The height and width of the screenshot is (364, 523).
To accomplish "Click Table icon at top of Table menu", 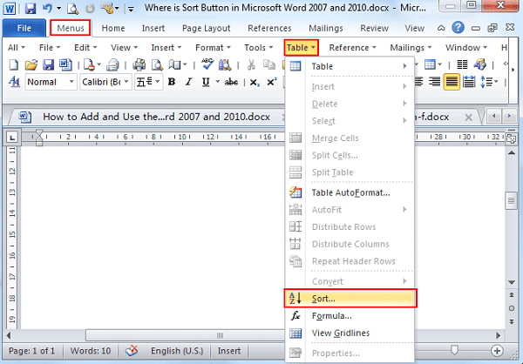I will (295, 66).
